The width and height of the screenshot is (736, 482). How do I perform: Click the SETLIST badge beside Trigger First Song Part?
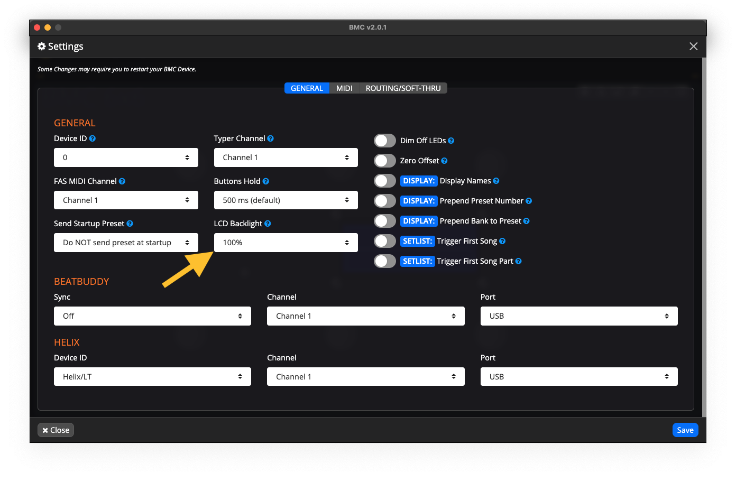tap(418, 261)
